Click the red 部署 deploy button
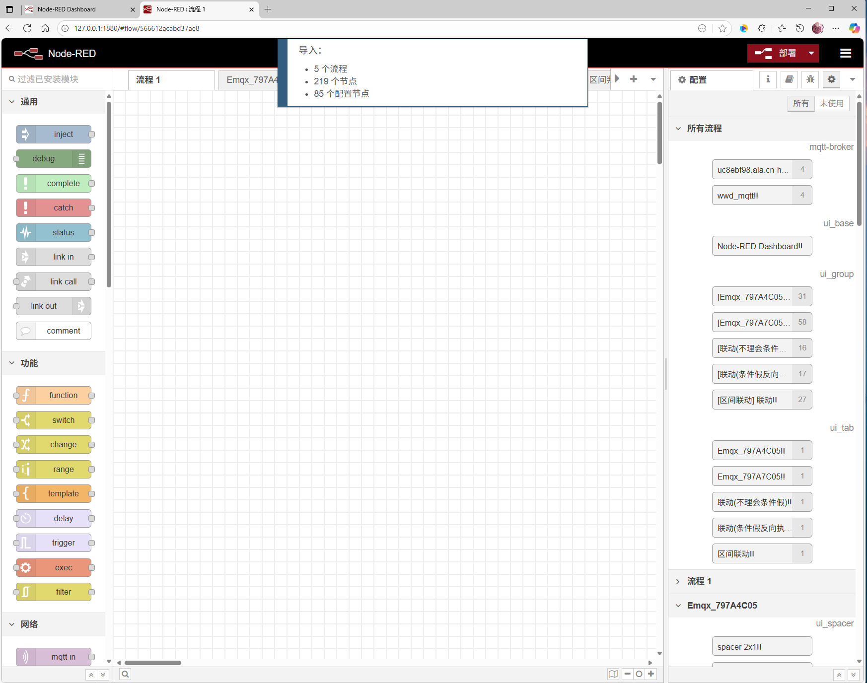The image size is (867, 683). pyautogui.click(x=776, y=53)
